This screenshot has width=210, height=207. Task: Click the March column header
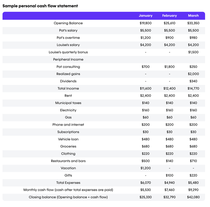[x=193, y=16]
